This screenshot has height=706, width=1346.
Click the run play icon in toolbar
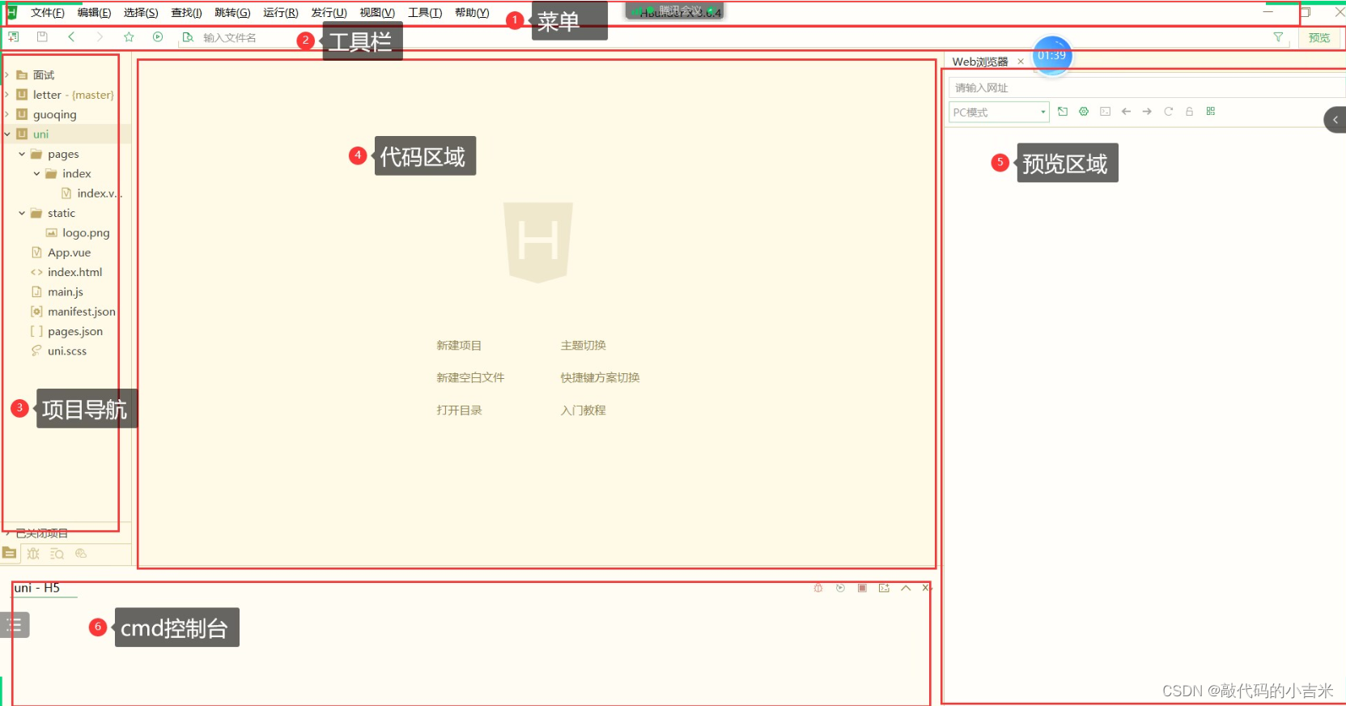point(158,37)
